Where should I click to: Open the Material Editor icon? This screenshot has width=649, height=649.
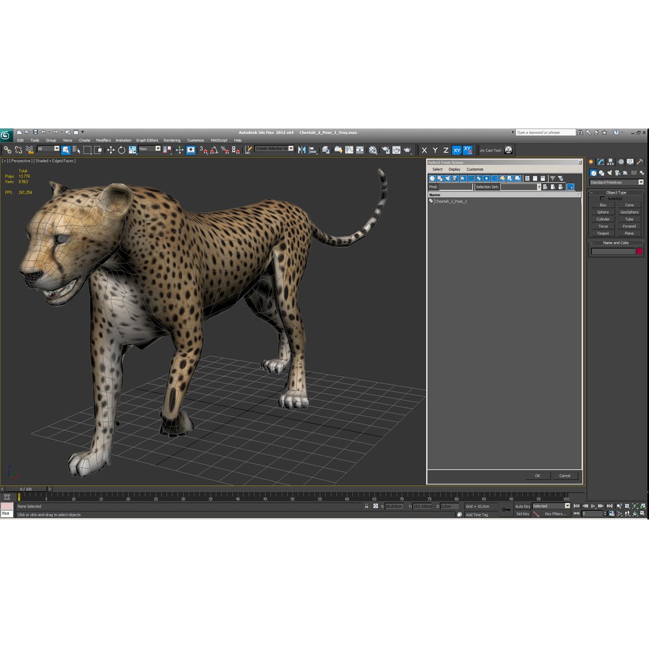pyautogui.click(x=373, y=150)
